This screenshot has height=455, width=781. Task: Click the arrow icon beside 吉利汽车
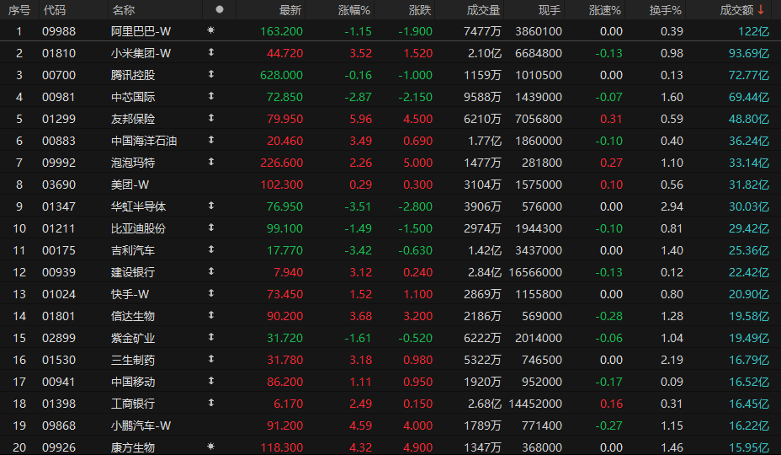211,249
